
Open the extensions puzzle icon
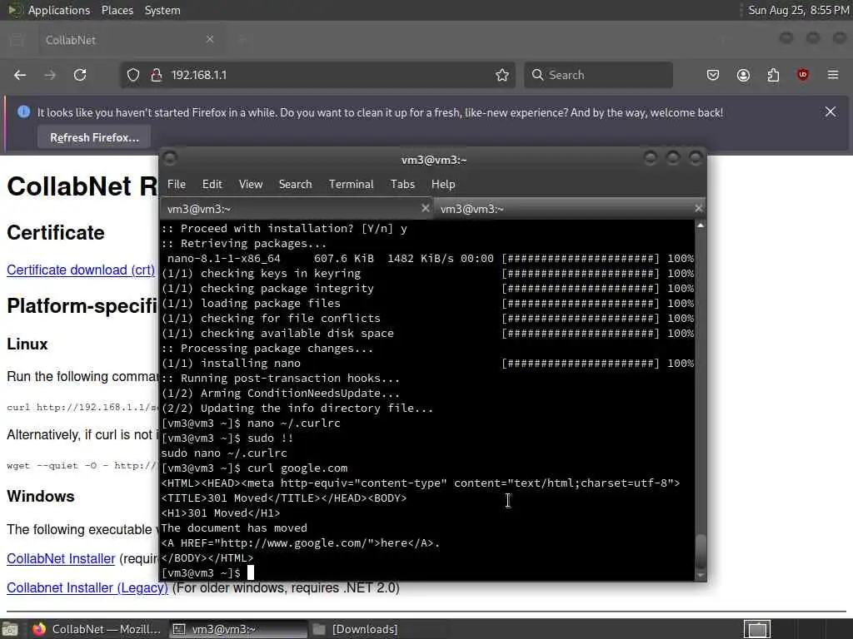point(773,75)
